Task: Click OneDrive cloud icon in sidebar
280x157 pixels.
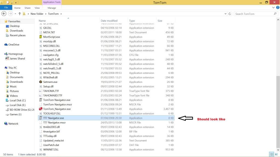Action: point(6,44)
